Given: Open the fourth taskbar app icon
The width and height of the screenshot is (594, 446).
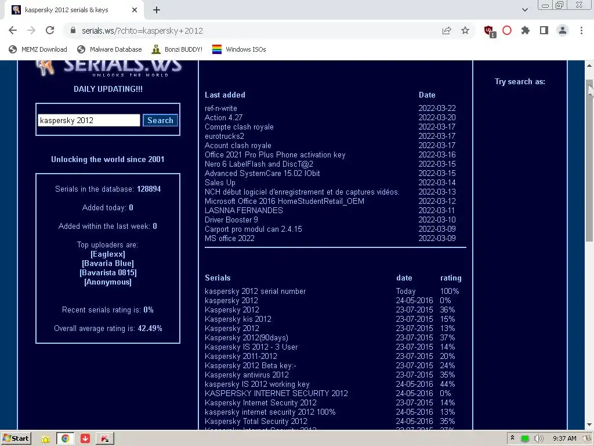Looking at the screenshot, I should [x=105, y=438].
